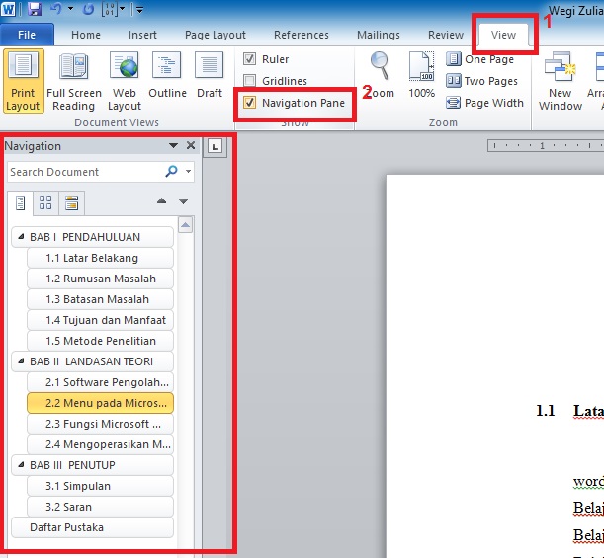Switch to Full Screen Reading view

(x=73, y=81)
